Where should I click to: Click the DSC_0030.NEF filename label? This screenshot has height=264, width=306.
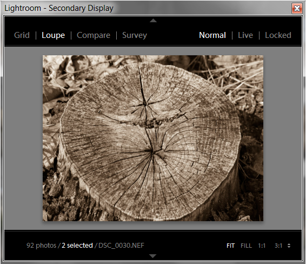[121, 246]
